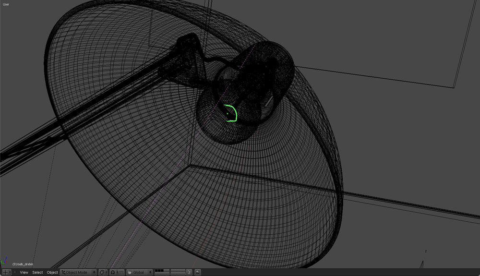Toggle lock camera to layers button

tap(189, 272)
